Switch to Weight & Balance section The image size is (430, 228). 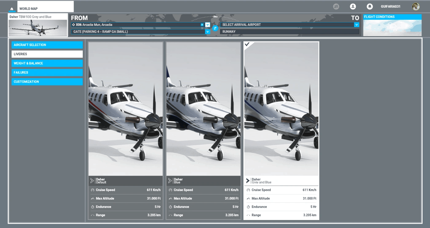(47, 63)
